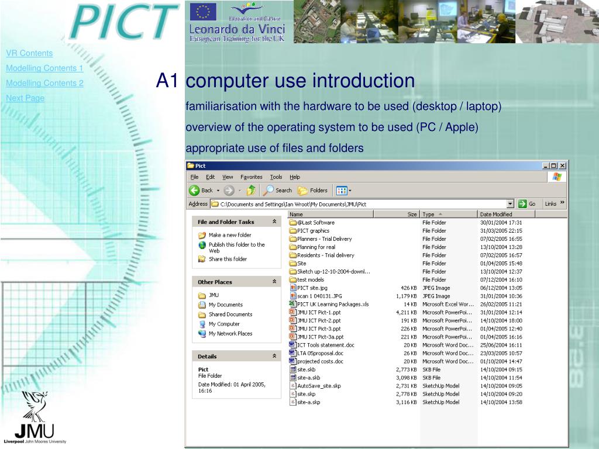
Task: Open the Tools menu
Action: click(x=276, y=177)
